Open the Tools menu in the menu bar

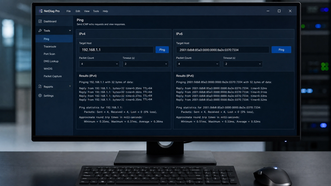[96, 11]
